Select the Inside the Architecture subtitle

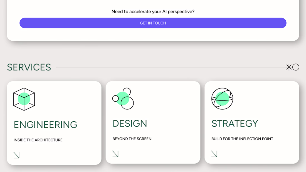click(38, 140)
